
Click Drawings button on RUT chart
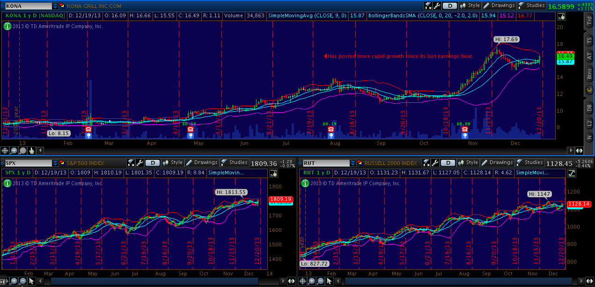(498, 163)
